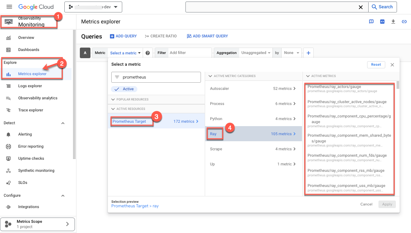Open Logs explorer from sidebar
This screenshot has width=411, height=233.
(30, 86)
